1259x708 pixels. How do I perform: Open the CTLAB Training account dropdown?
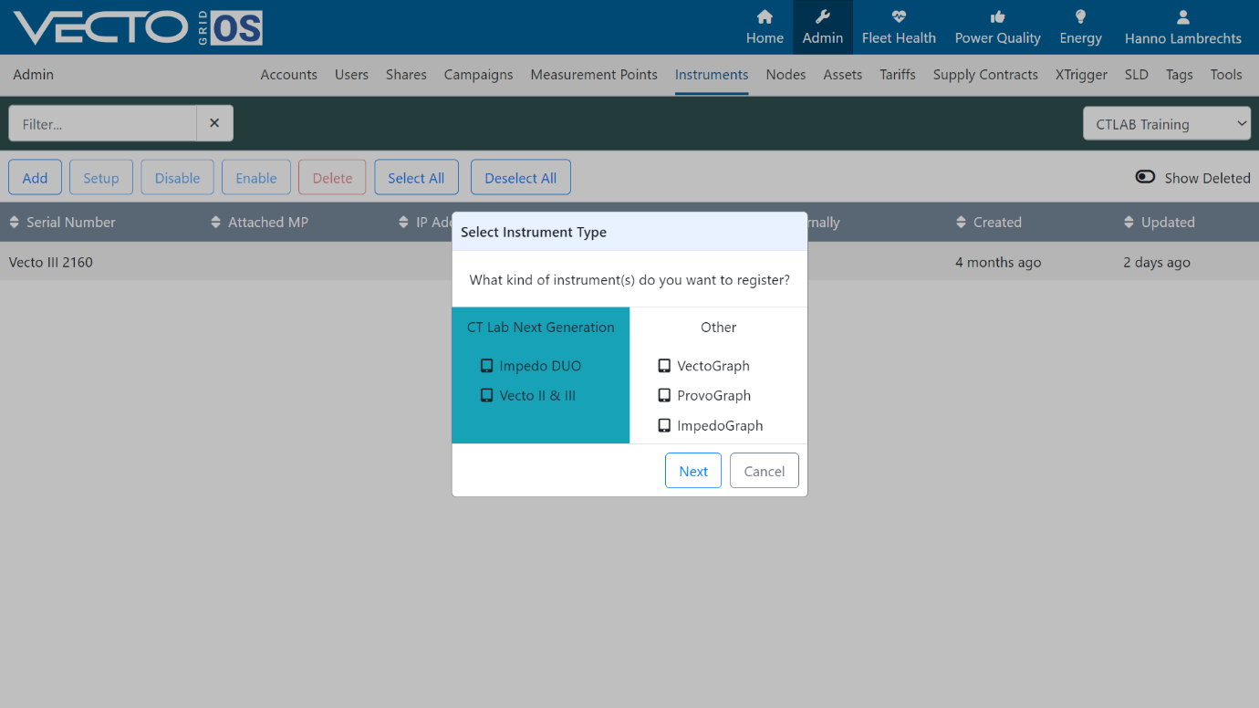[1167, 124]
